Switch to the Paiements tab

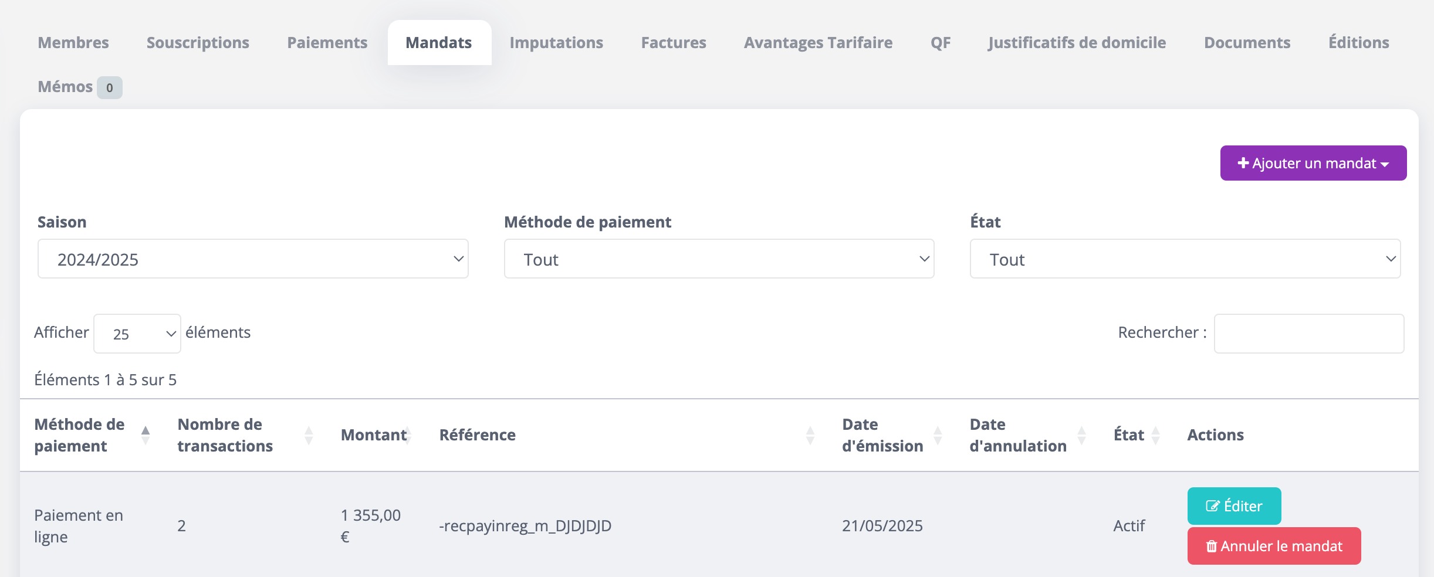click(x=327, y=43)
